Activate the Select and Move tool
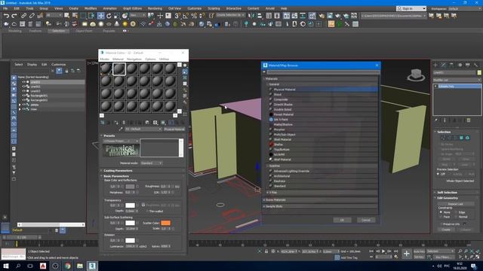The width and height of the screenshot is (483, 271). [100, 16]
